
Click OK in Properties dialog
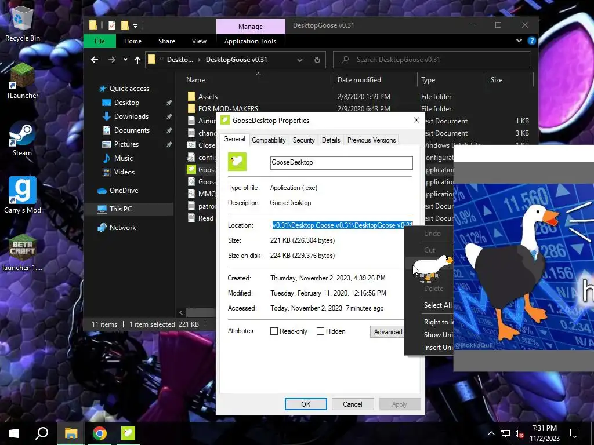[306, 404]
